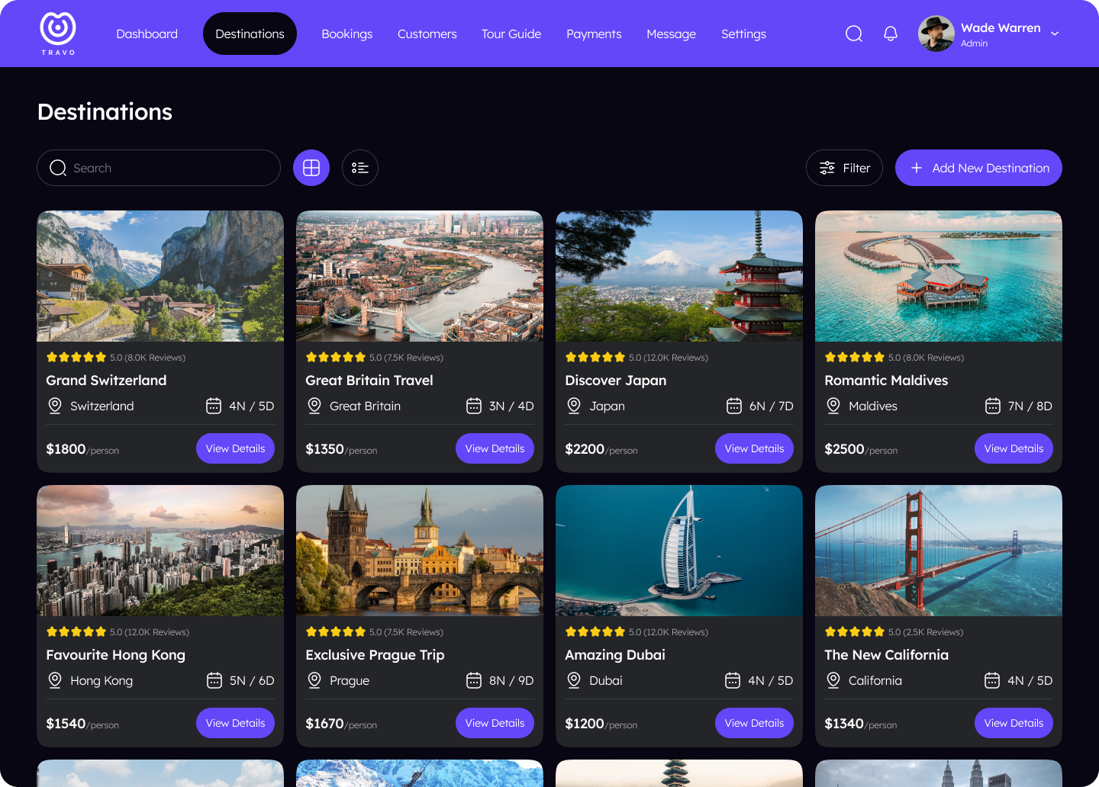This screenshot has height=787, width=1099.
Task: Click the calendar icon on Discover Japan card
Action: click(x=733, y=406)
